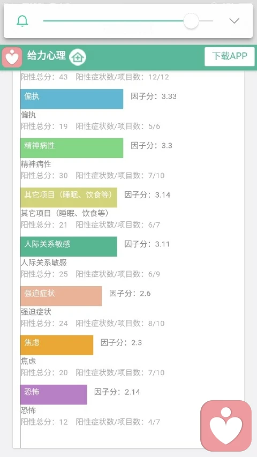This screenshot has height=457, width=257.
Task: Tap the floating pink heart icon
Action: point(226,425)
